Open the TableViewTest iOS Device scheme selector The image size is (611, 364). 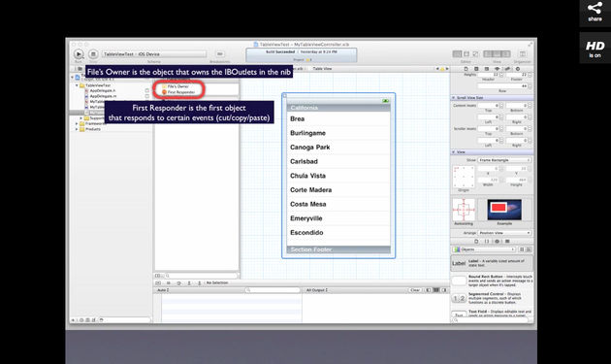click(154, 53)
